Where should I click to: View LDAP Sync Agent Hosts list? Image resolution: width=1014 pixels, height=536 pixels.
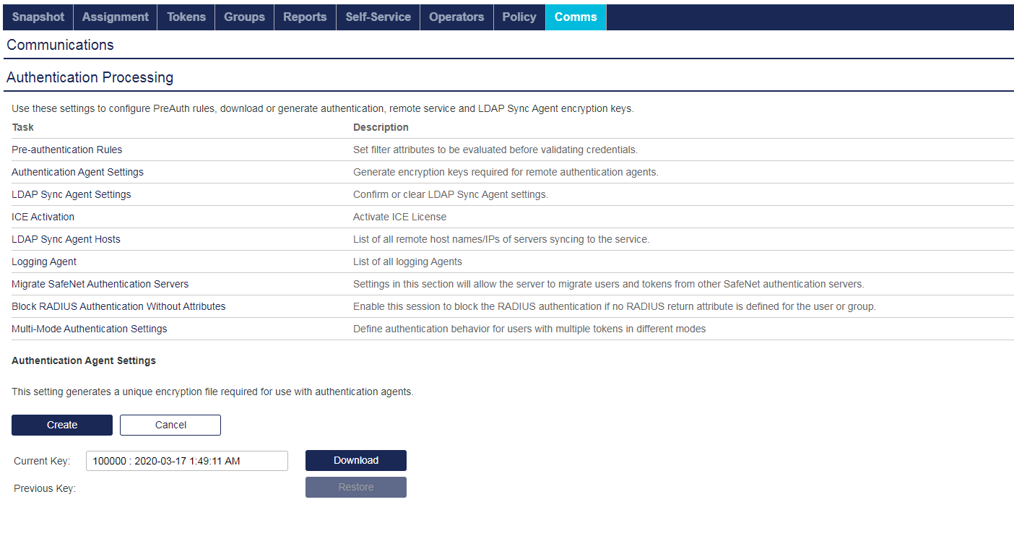66,239
